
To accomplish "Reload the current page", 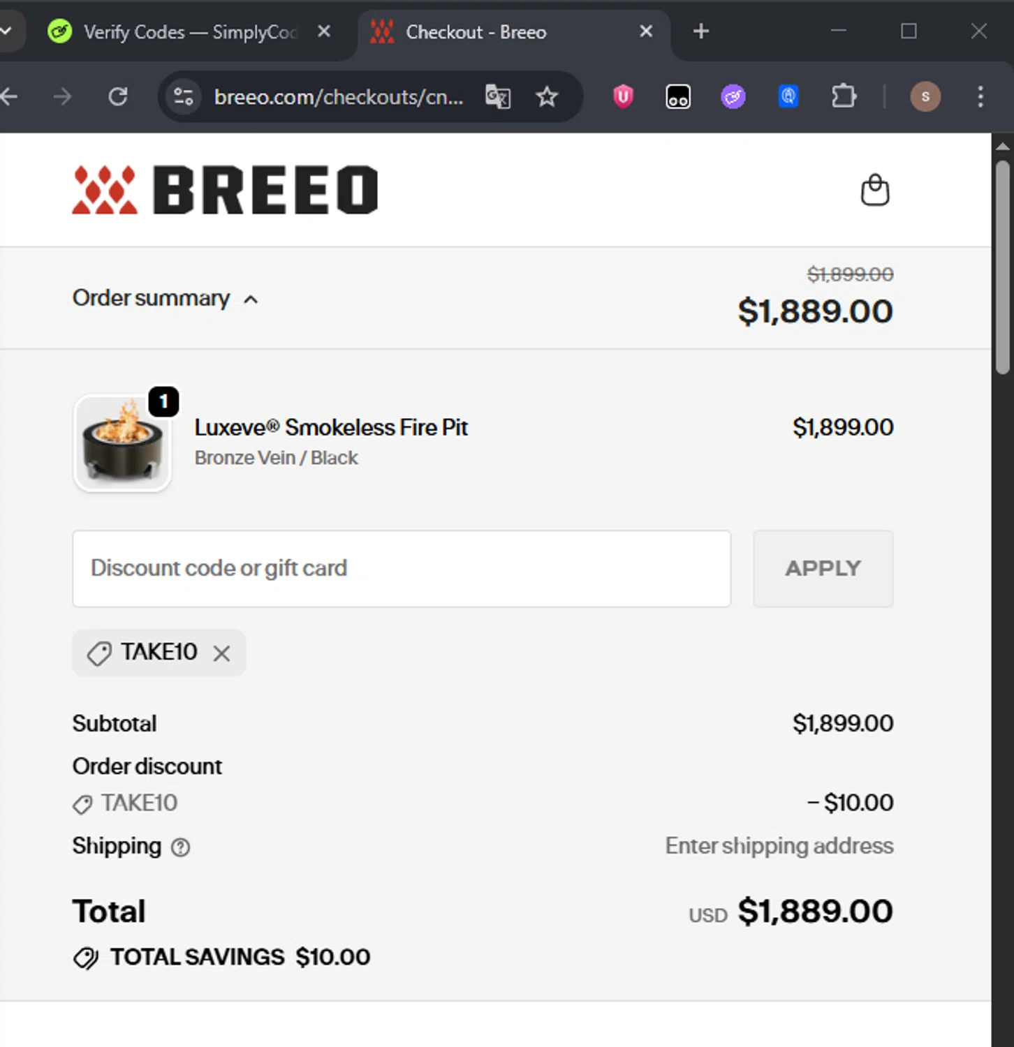I will [x=118, y=96].
